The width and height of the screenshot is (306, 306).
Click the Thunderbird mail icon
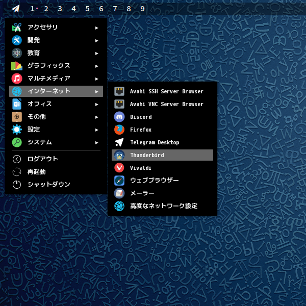pos(119,155)
